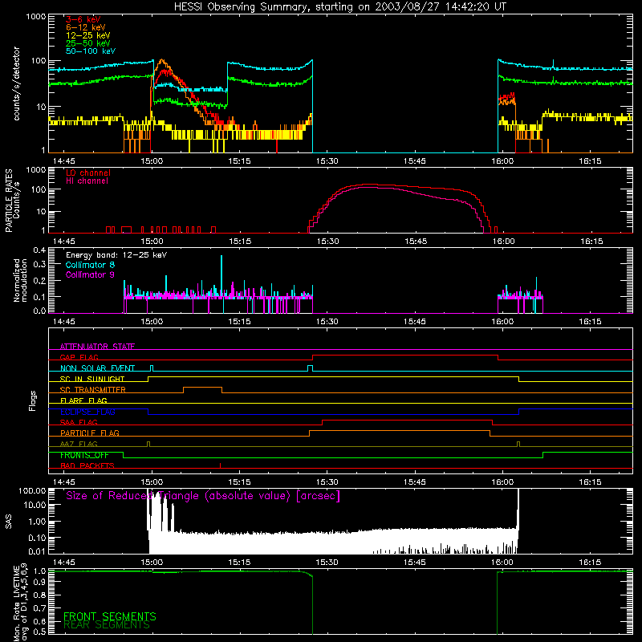Click the BAD_PACKETS red spike marker

point(220,465)
